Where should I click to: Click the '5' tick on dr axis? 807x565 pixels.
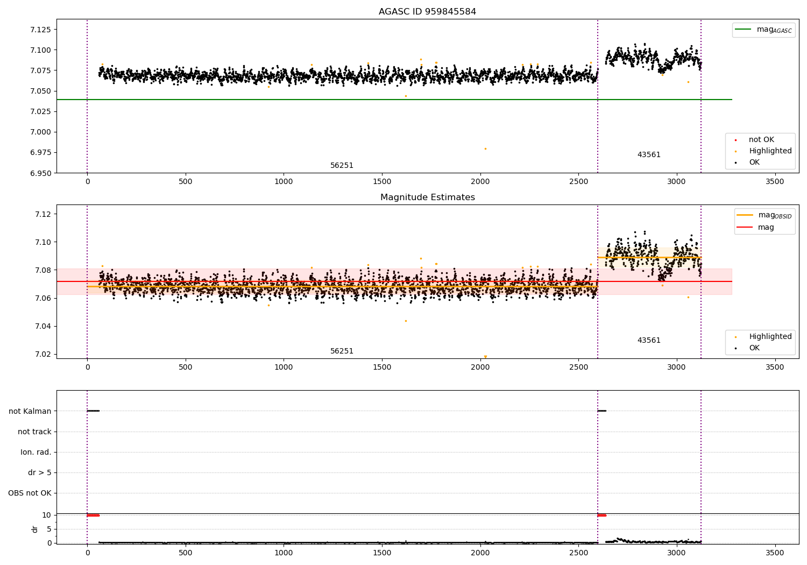point(49,529)
